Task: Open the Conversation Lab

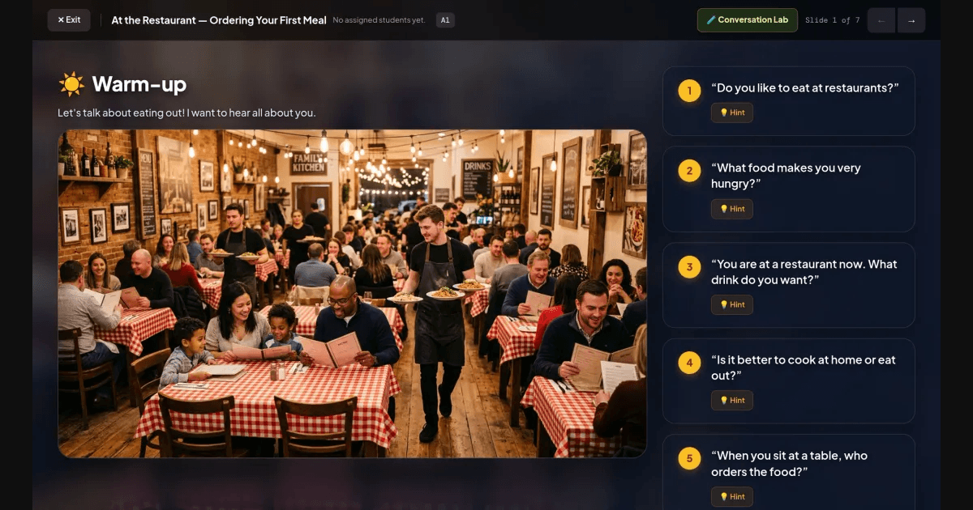Action: tap(748, 20)
